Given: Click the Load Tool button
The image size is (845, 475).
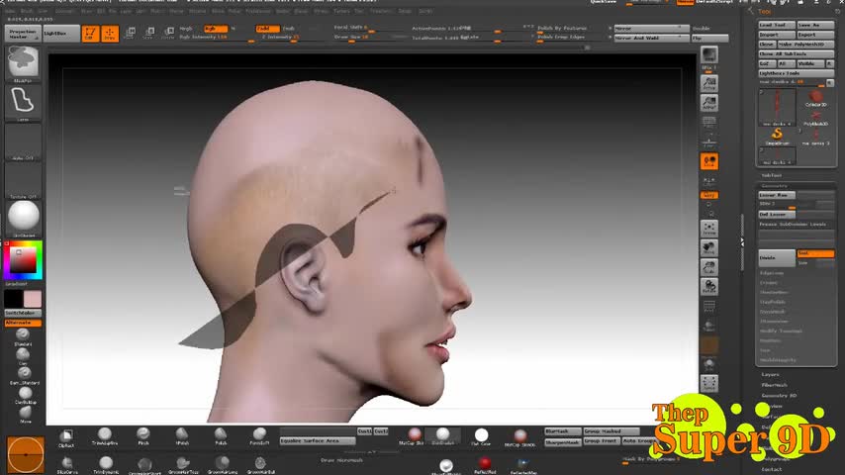Looking at the screenshot, I should [x=775, y=25].
